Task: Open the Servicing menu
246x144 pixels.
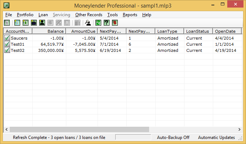Action: pos(62,15)
